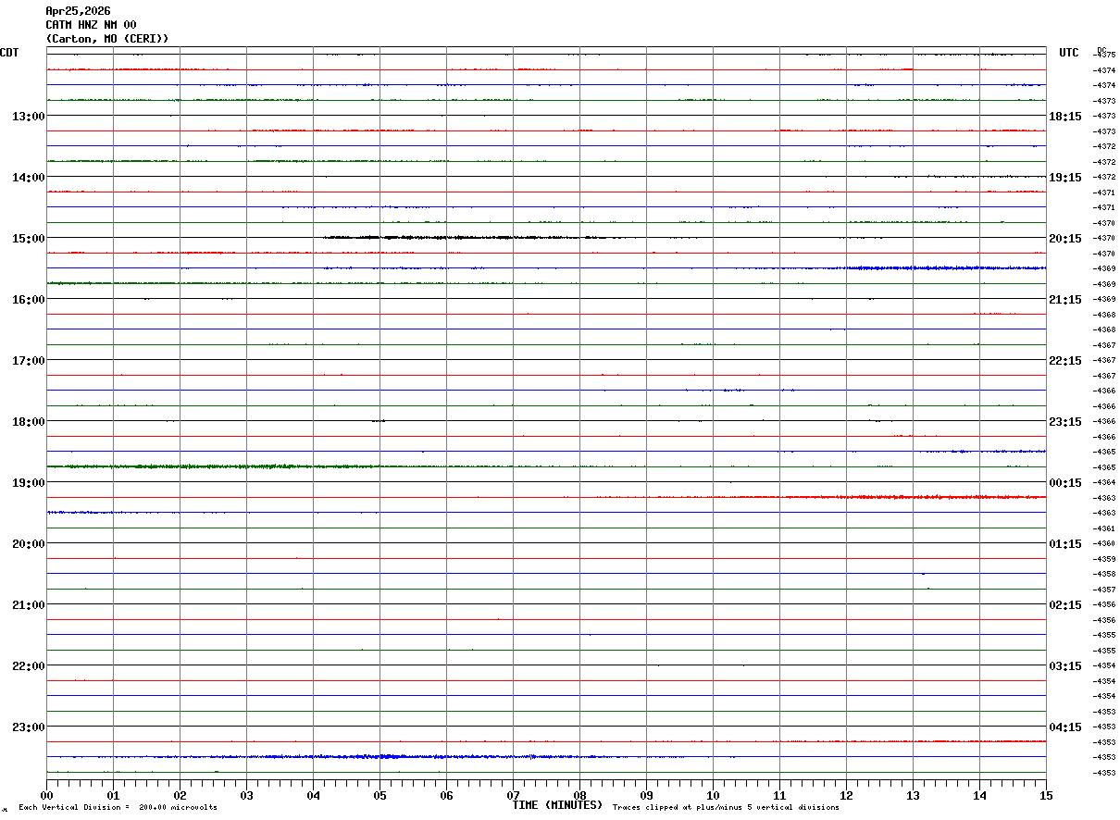Click minute tick label '04' on the time axis

[x=313, y=795]
